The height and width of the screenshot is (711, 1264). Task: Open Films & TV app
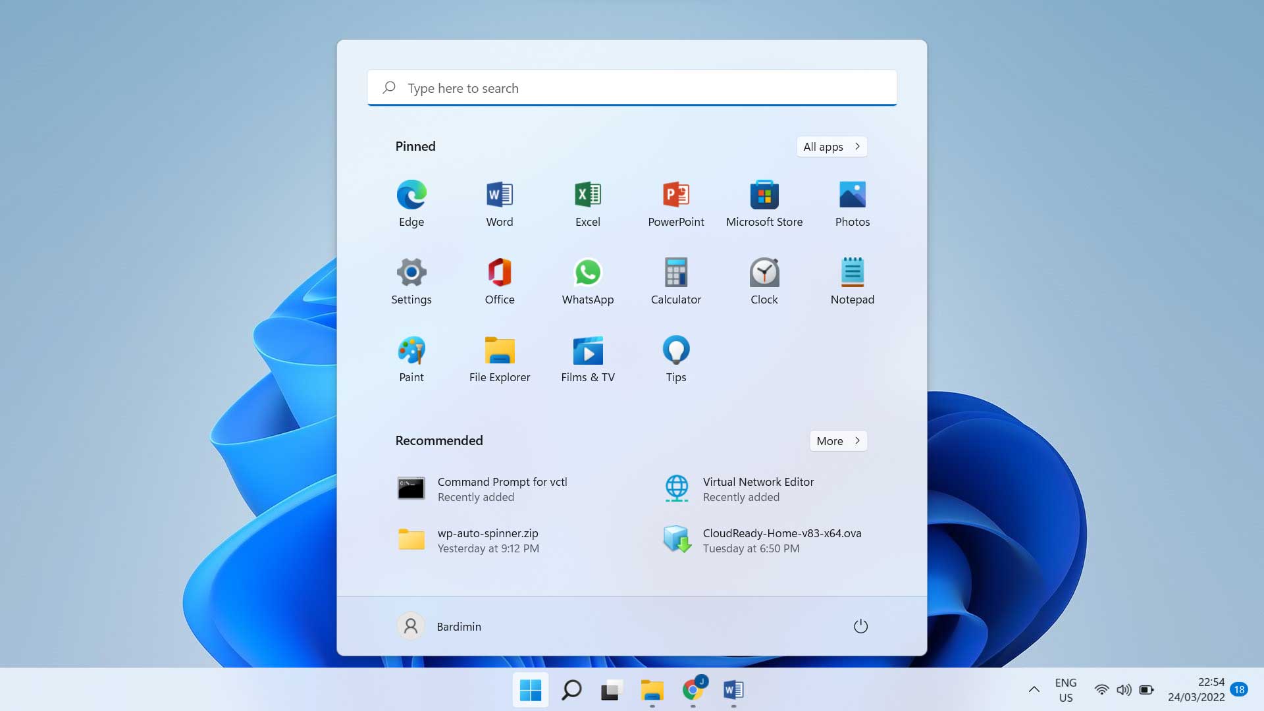click(x=588, y=357)
